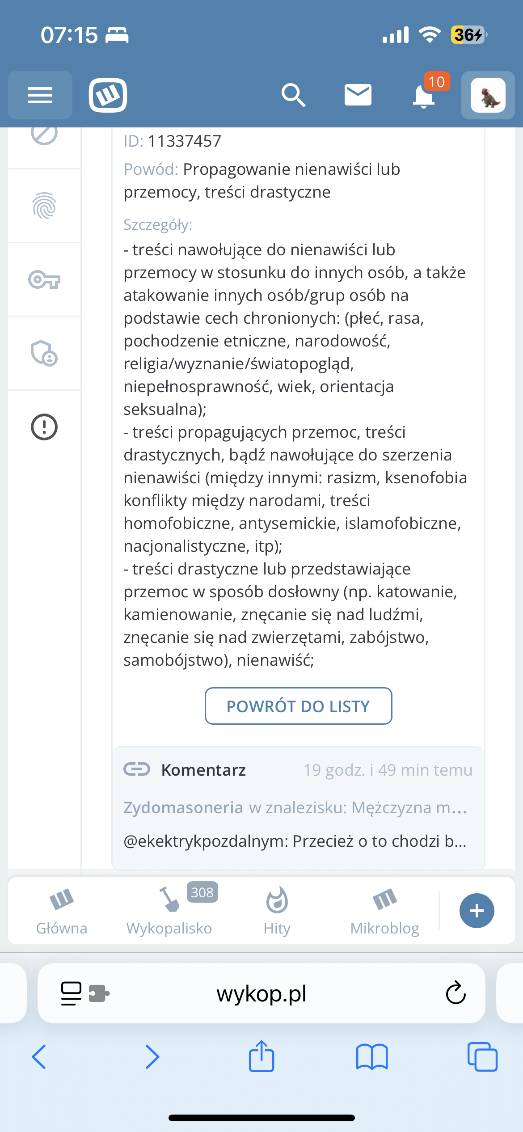
Task: Open notifications bell with 10 badge
Action: click(x=424, y=95)
